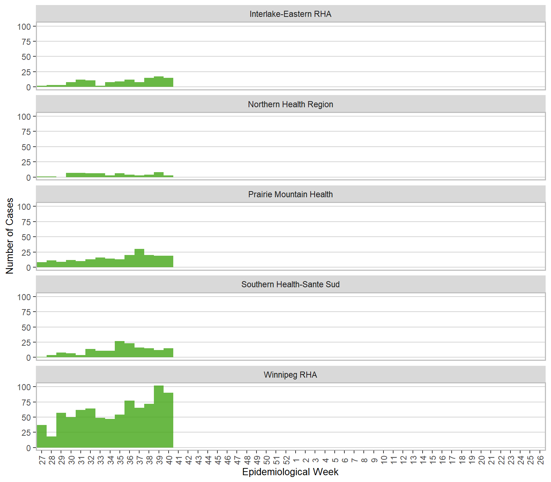
Task: Click the Number of Cases axis title
Action: pyautogui.click(x=10, y=236)
